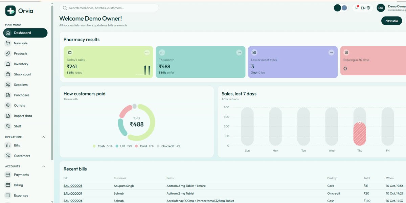The width and height of the screenshot is (406, 203).
Task: Click the ₹241 today's sales value
Action: [x=72, y=67]
